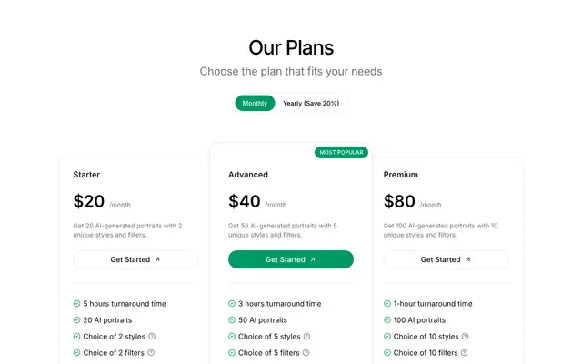The width and height of the screenshot is (582, 364).
Task: Open help icon beside Choice of 2 filters
Action: pyautogui.click(x=151, y=352)
